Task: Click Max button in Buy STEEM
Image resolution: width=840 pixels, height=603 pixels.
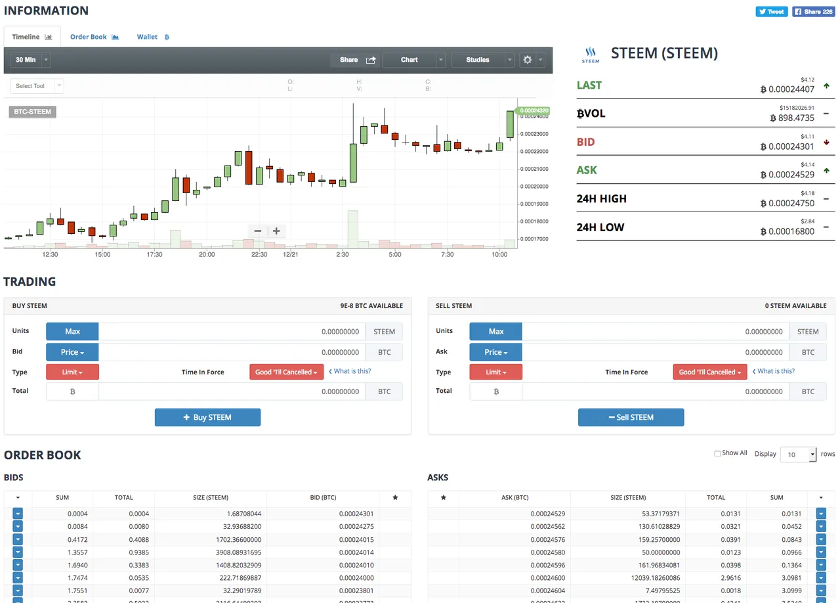Action: pos(72,332)
